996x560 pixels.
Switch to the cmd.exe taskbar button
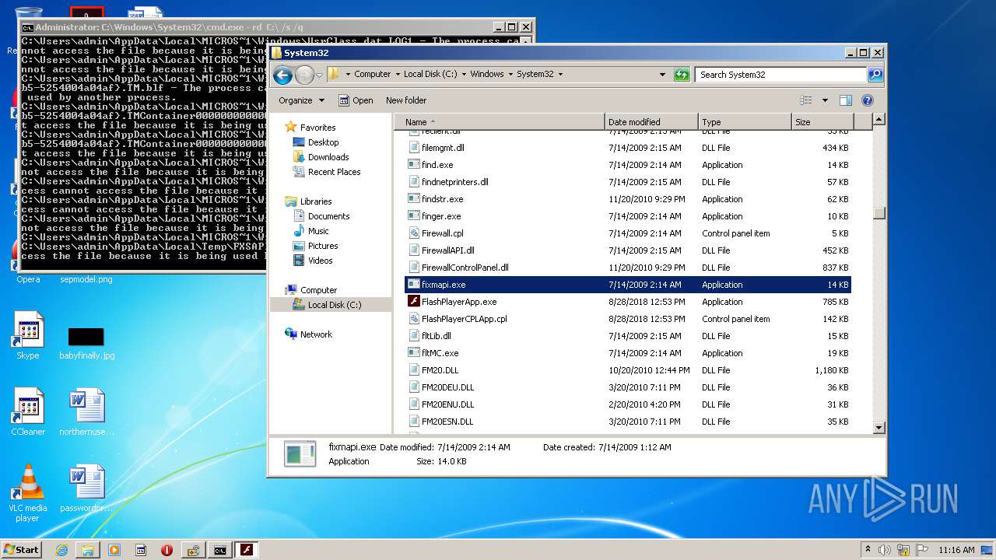220,550
